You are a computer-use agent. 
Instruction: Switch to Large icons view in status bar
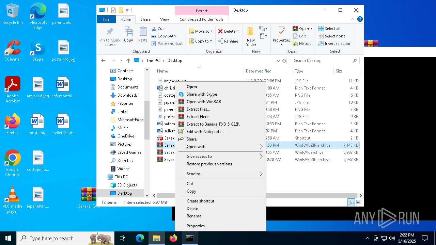point(358,202)
